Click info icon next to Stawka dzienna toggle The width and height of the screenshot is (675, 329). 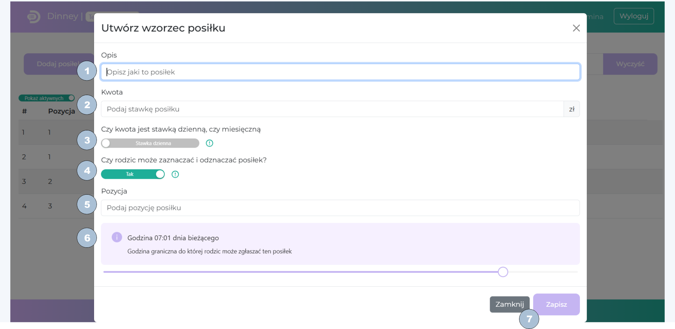coord(209,143)
